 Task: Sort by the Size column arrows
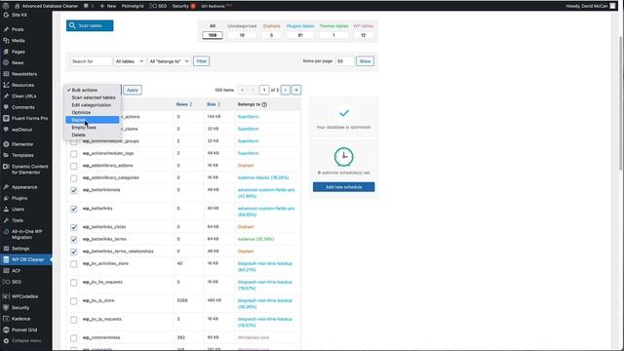point(218,104)
